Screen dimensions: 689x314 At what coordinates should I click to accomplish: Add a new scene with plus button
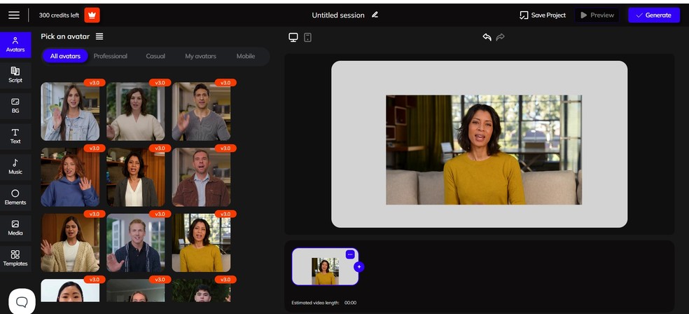click(x=359, y=266)
